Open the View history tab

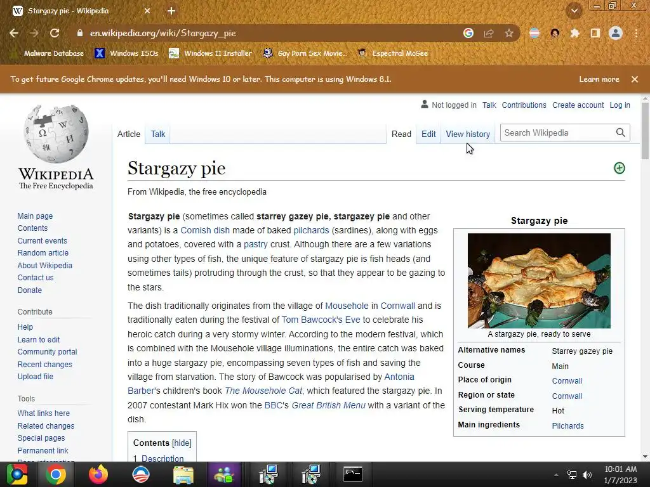468,134
